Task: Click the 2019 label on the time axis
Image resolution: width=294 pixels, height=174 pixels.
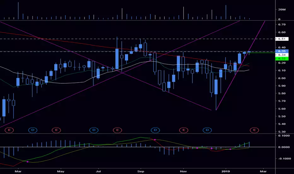Action: [226, 171]
